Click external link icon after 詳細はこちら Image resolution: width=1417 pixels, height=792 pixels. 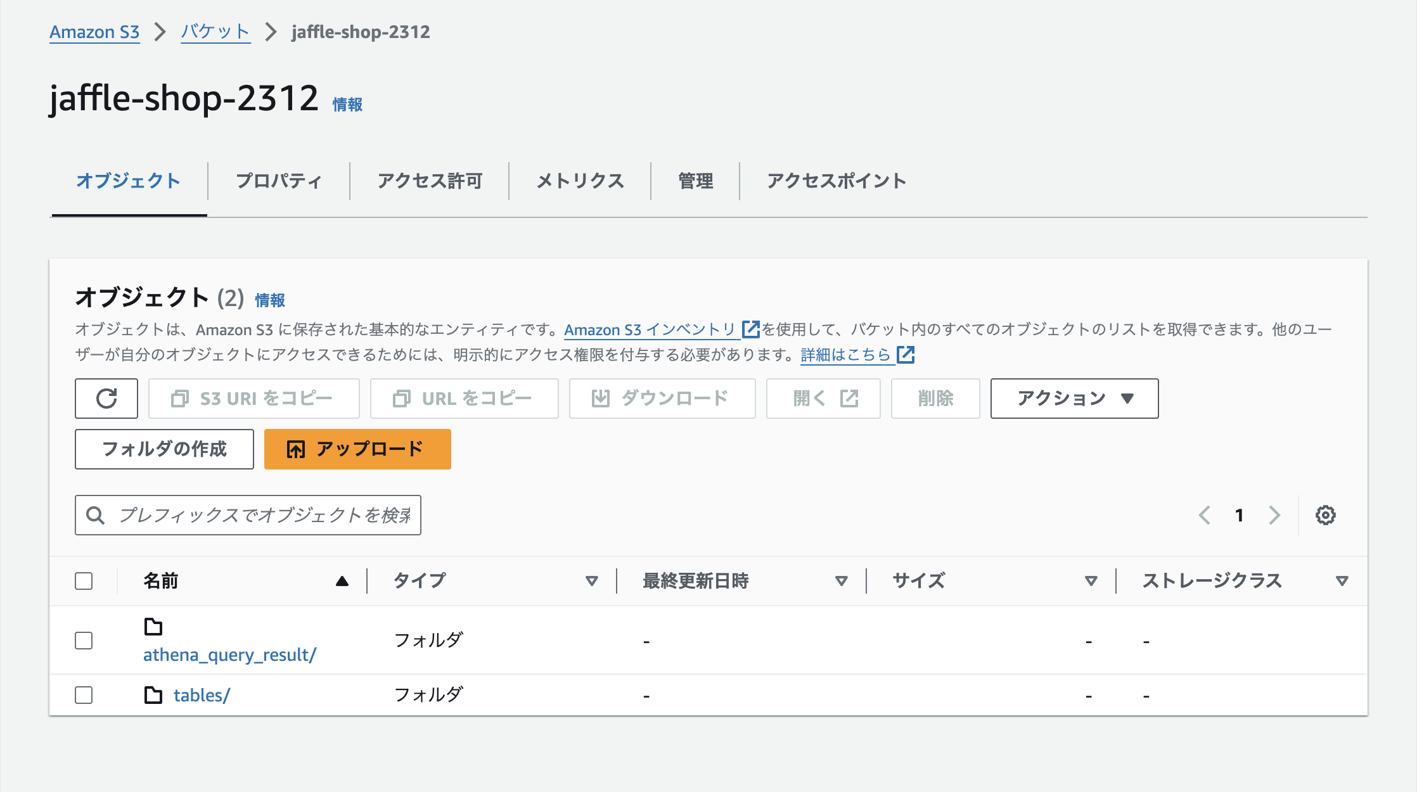pyautogui.click(x=906, y=355)
